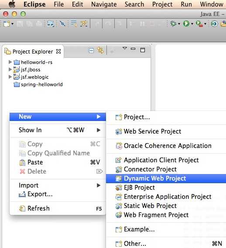Image resolution: width=226 pixels, height=248 pixels.
Task: Expand the jsf.weblogic project
Action: pos(10,77)
